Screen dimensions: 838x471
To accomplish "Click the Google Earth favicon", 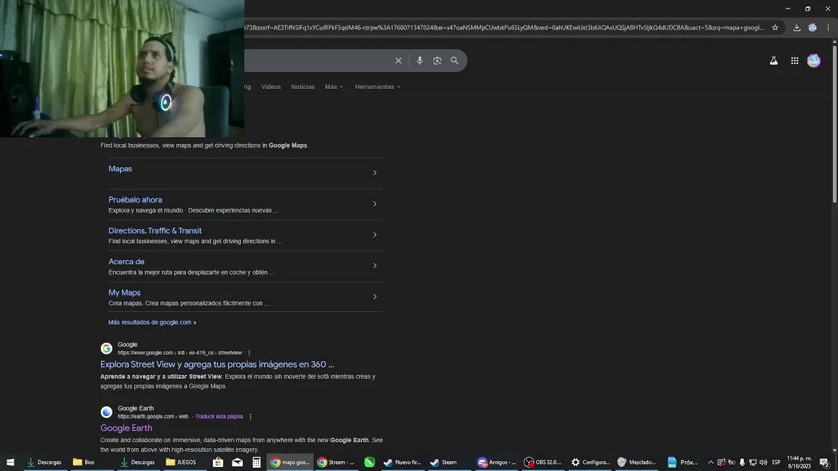I will tap(106, 412).
